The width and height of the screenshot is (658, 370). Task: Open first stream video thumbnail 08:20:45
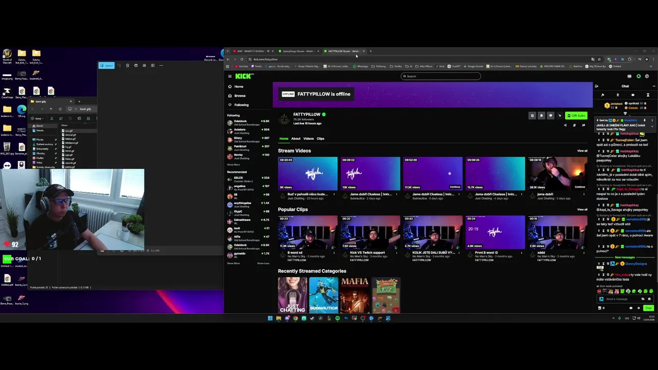coord(307,174)
